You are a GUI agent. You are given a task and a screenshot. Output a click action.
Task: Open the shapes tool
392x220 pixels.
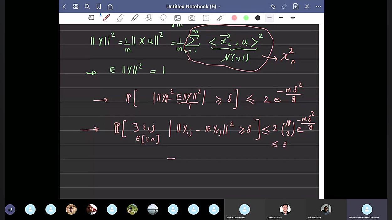[x=149, y=18]
